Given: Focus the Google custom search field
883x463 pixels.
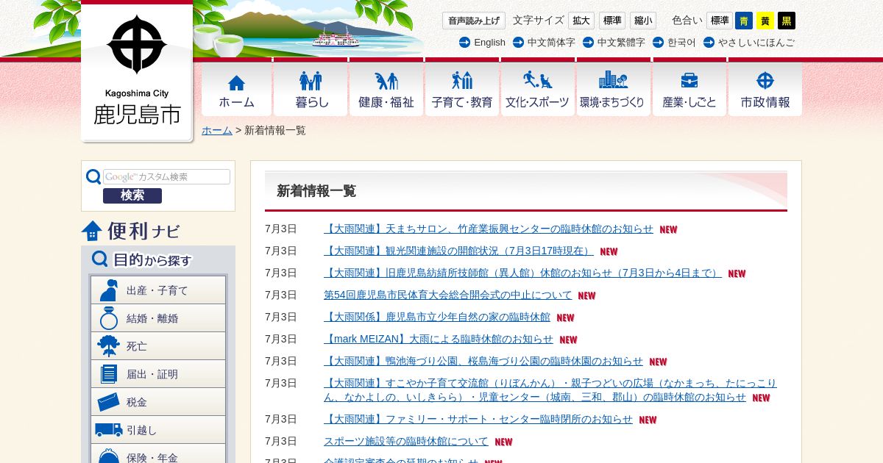Looking at the screenshot, I should tap(166, 177).
